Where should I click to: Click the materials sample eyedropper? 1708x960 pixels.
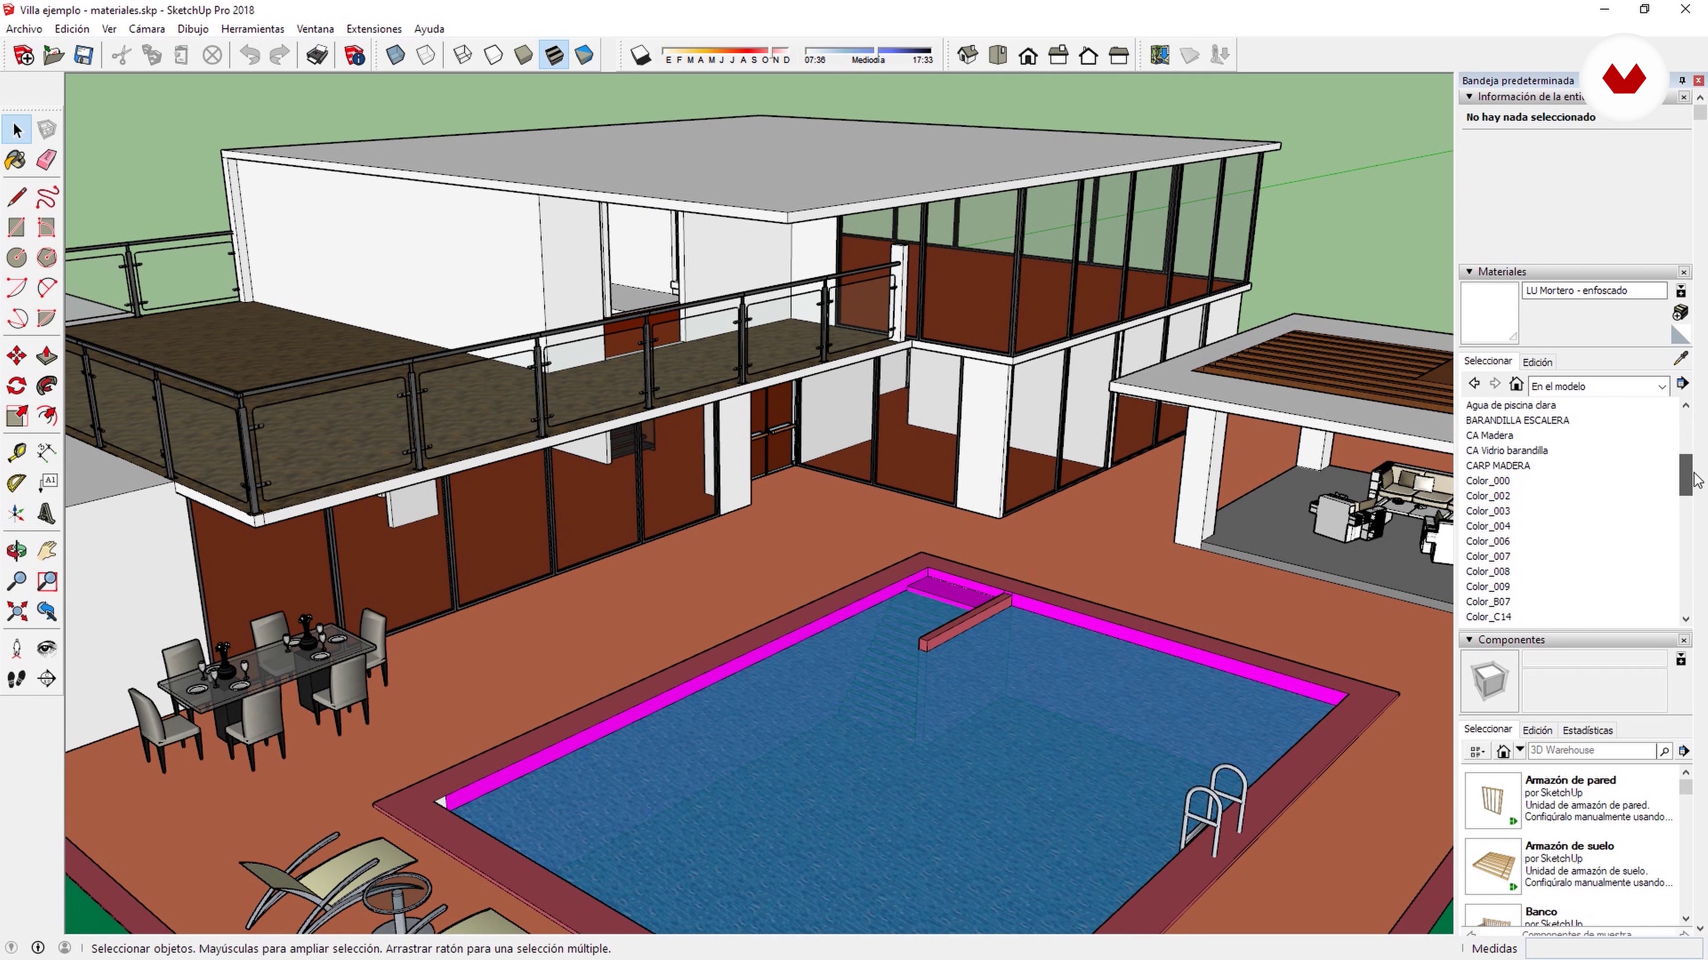(1681, 359)
